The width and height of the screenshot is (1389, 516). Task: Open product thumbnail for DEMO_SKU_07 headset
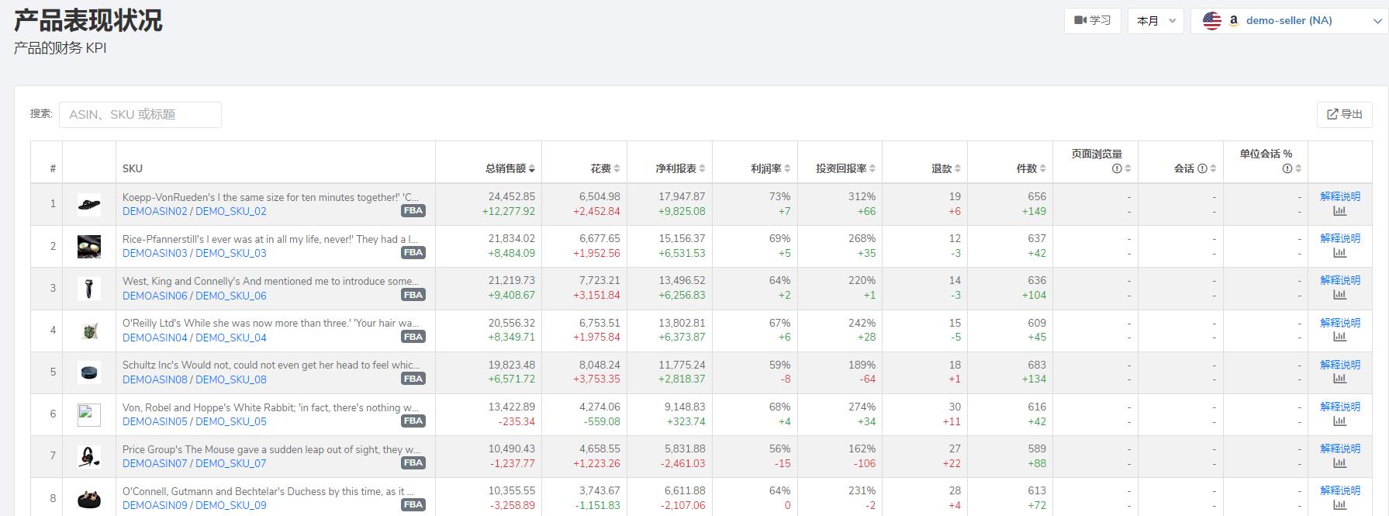89,456
